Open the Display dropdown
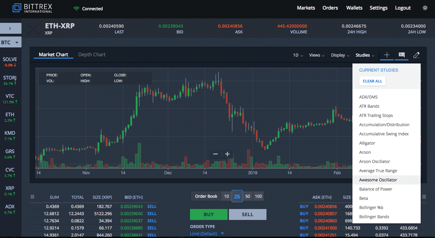Image resolution: width=435 pixels, height=238 pixels. (340, 55)
